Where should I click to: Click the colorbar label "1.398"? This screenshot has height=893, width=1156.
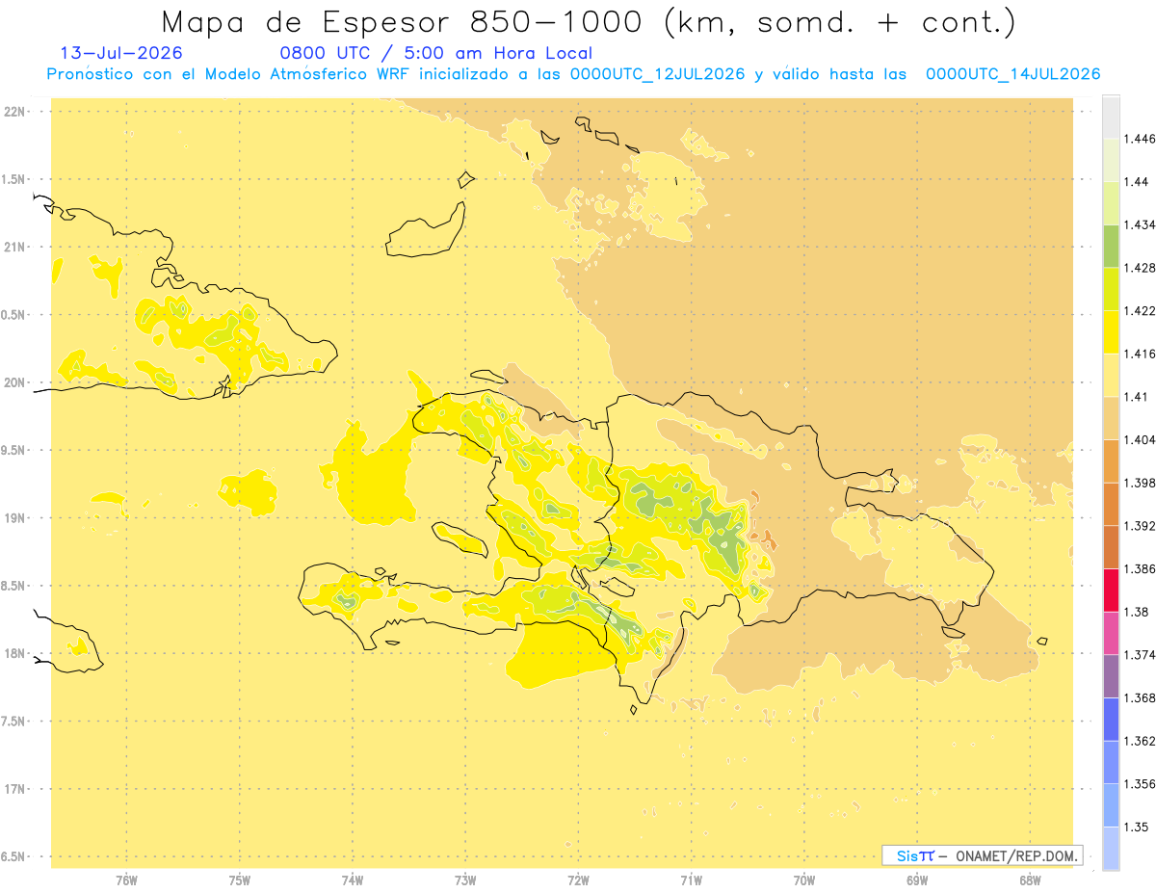click(1140, 483)
